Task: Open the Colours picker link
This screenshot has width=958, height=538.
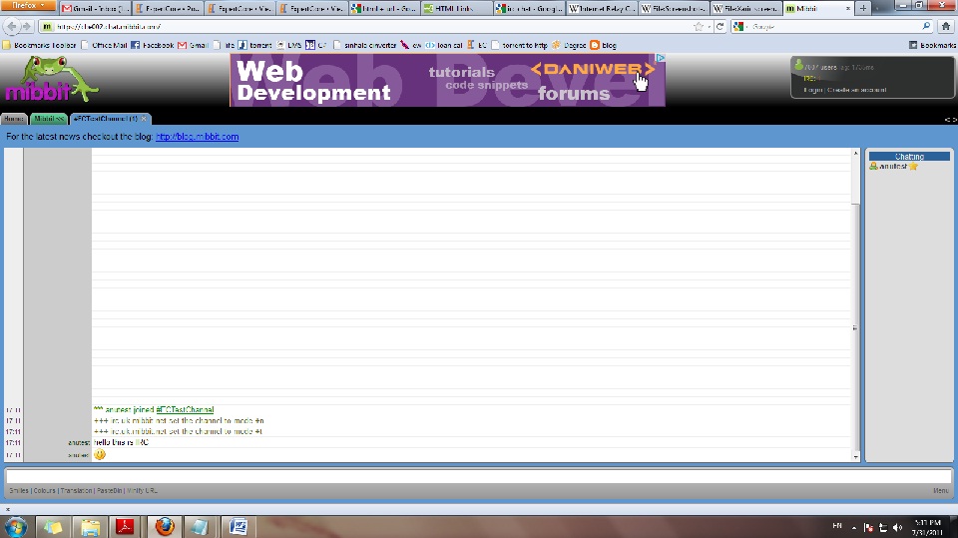Action: pyautogui.click(x=45, y=491)
